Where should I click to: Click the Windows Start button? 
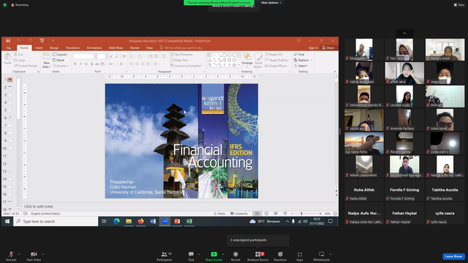tap(7, 221)
